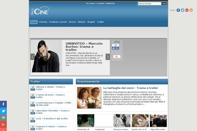Click the 24 OTT date badge

tap(33, 88)
